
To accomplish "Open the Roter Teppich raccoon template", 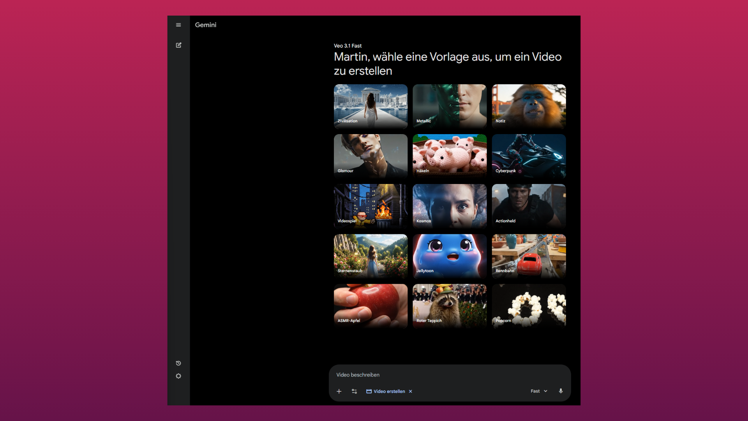I will (x=450, y=306).
